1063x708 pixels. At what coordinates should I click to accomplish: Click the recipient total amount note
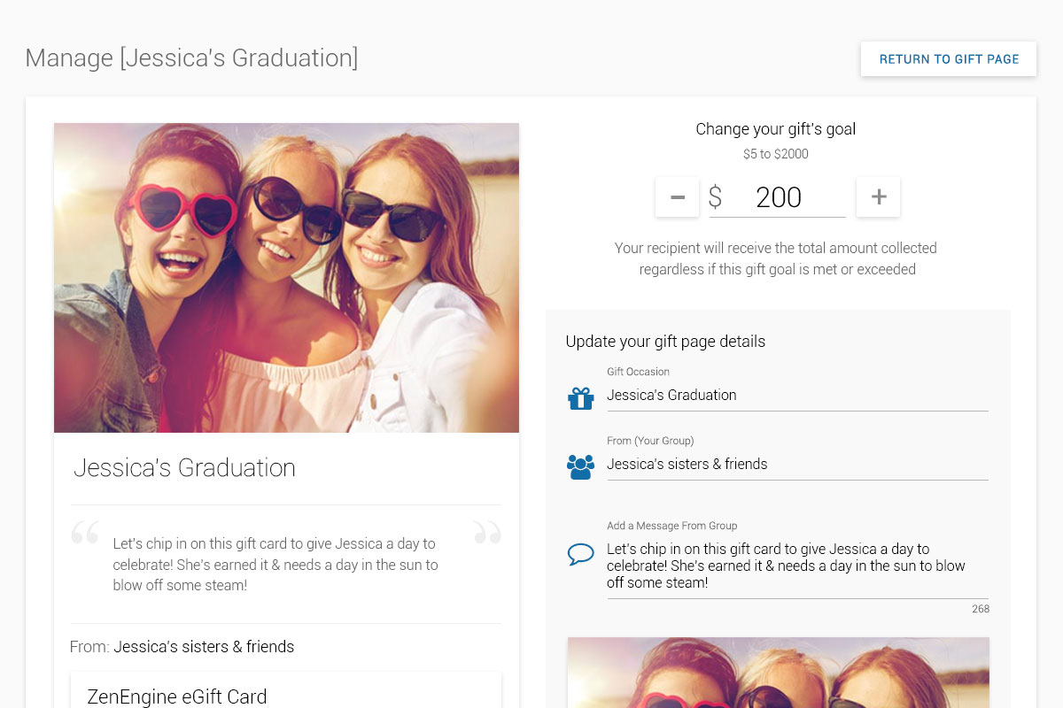(x=776, y=258)
